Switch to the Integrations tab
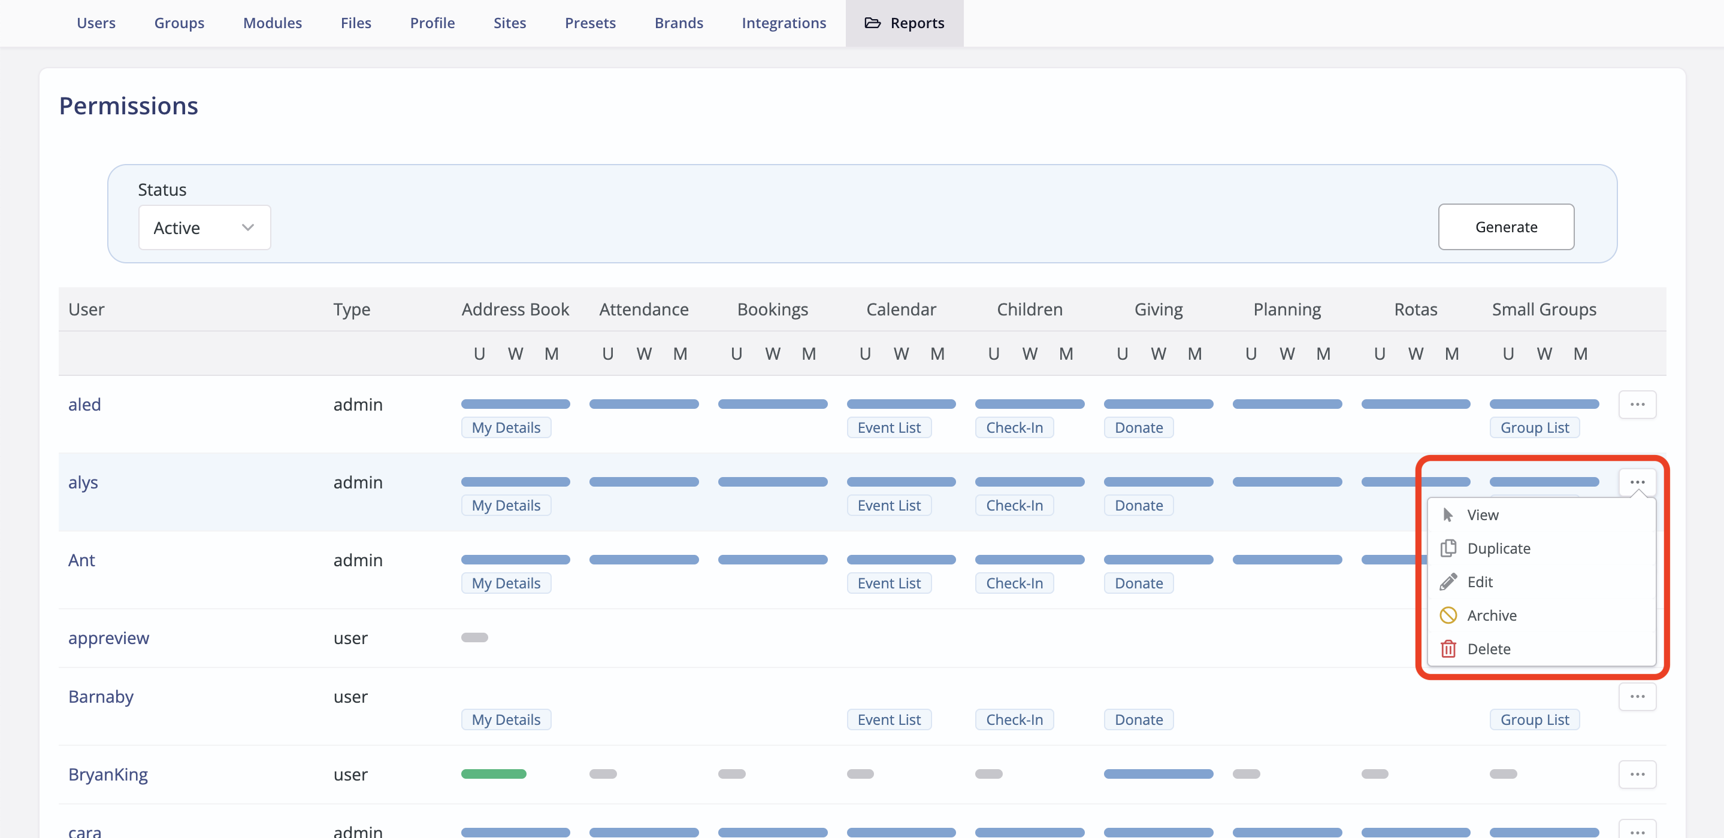 coord(784,23)
